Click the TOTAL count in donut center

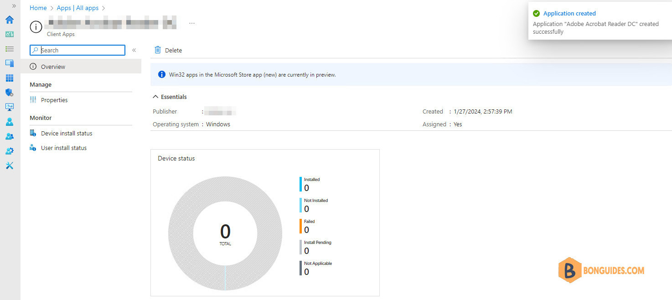[225, 232]
